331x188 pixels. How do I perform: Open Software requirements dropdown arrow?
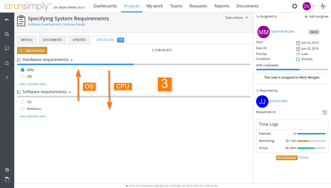(70, 92)
